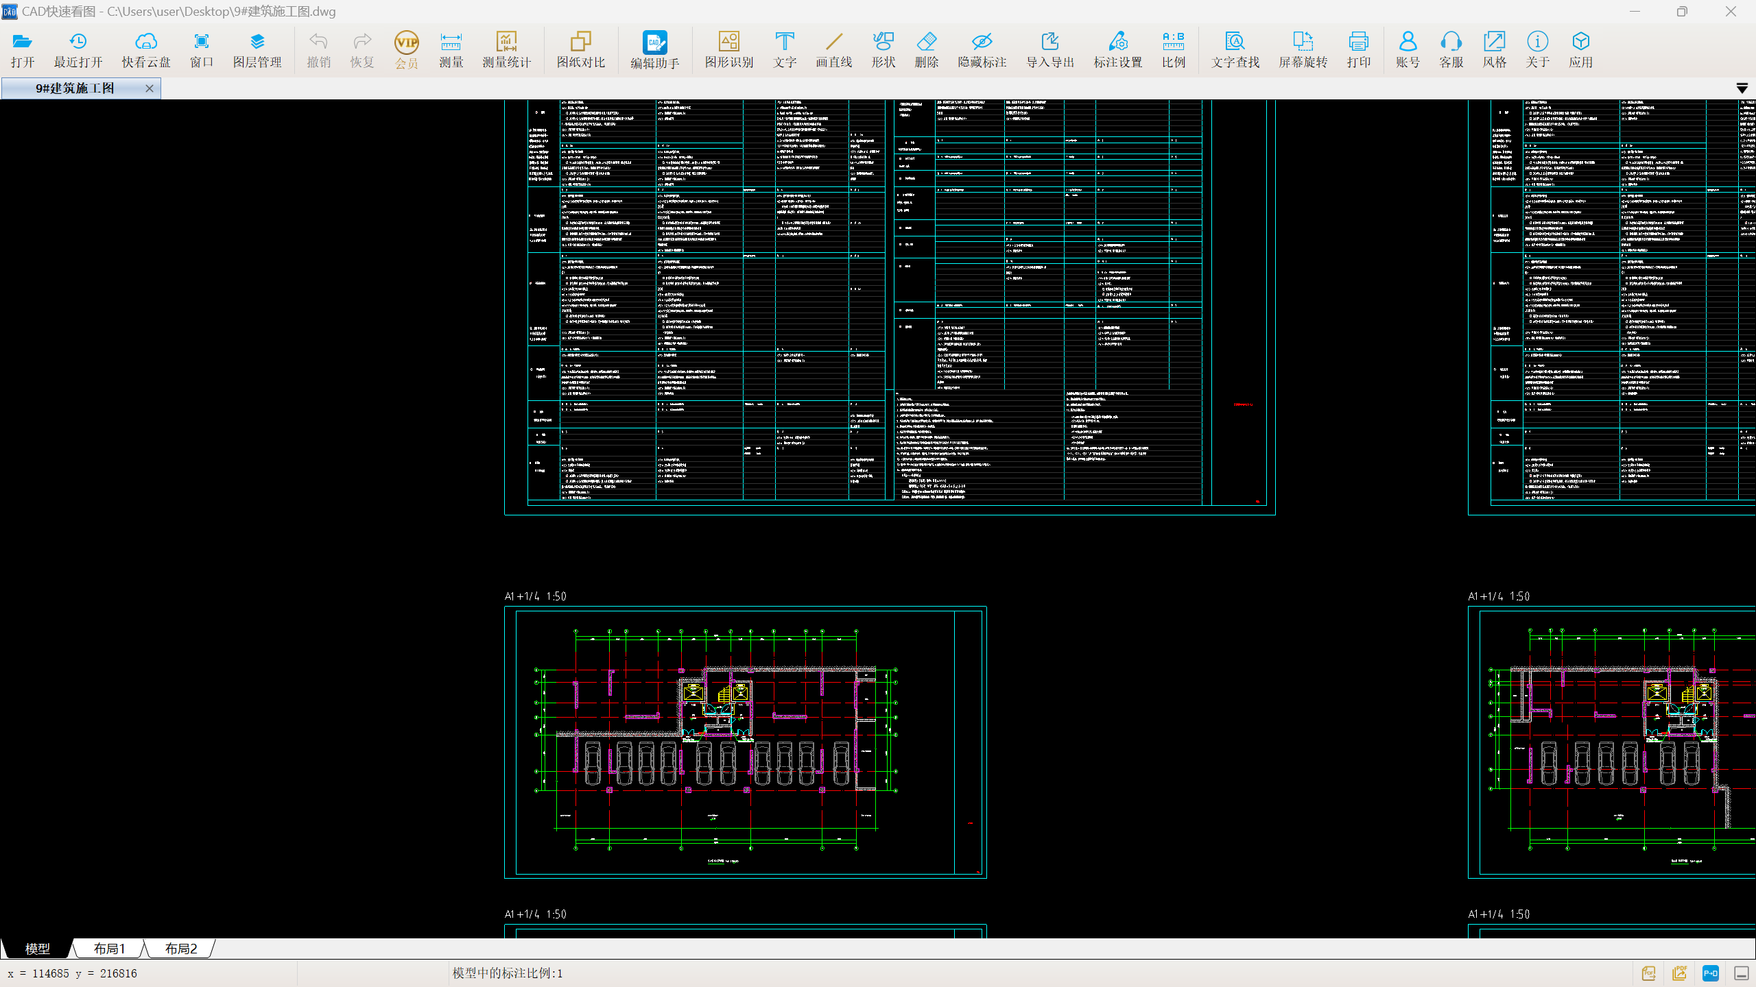The height and width of the screenshot is (987, 1756).
Task: Open the 账号 account menu
Action: coord(1408,49)
